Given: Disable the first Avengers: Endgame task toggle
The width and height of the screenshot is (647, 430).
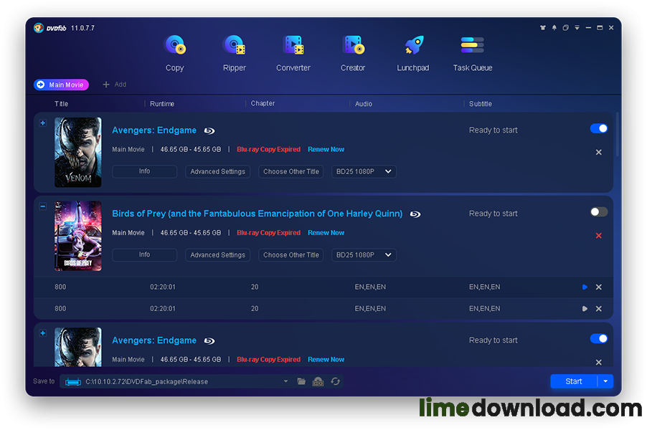Looking at the screenshot, I should click(x=598, y=129).
